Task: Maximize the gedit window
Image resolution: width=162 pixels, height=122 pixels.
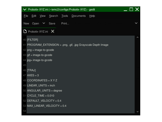Action: point(131,9)
